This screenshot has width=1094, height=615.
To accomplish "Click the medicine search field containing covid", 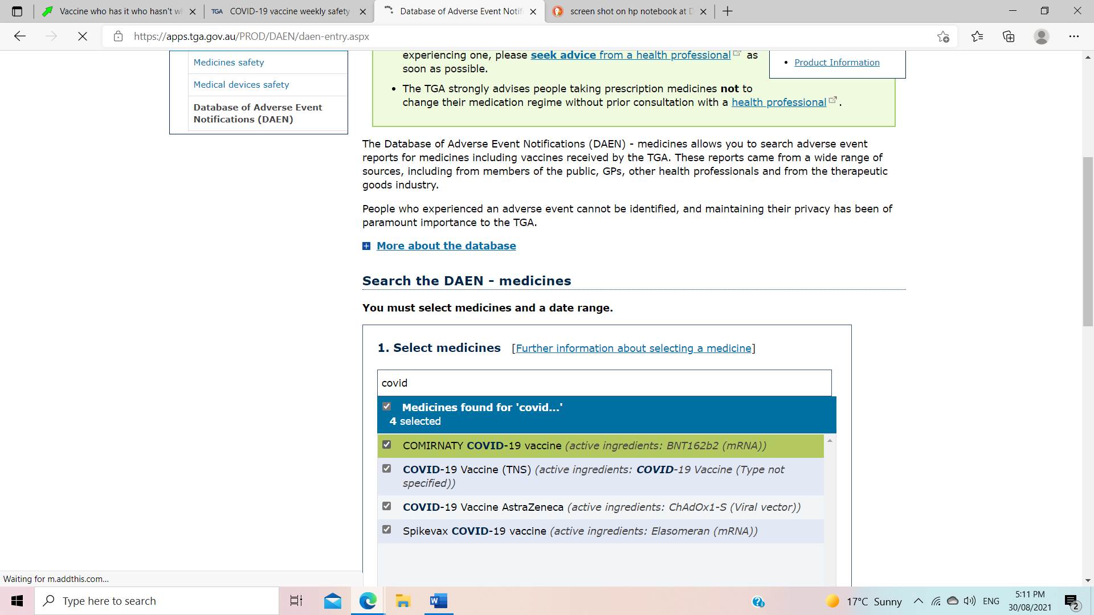I will click(604, 383).
